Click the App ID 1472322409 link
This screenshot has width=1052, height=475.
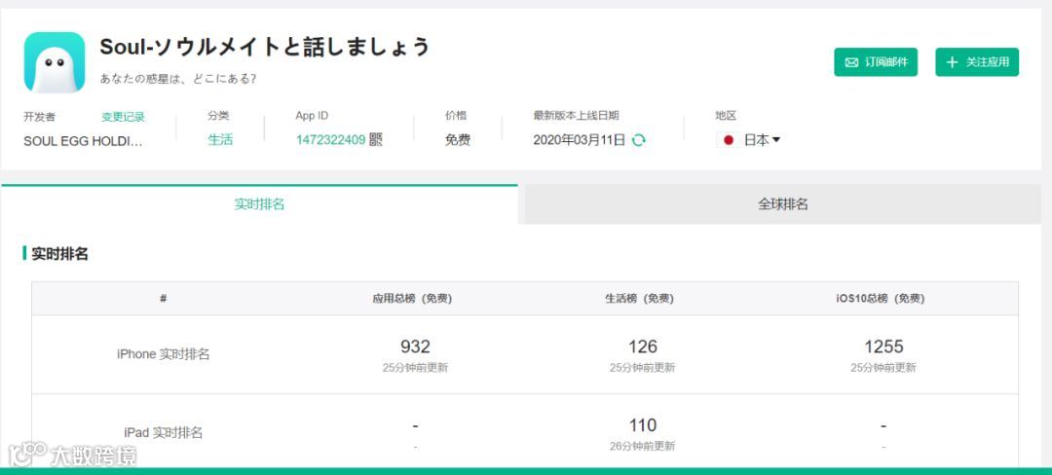331,140
